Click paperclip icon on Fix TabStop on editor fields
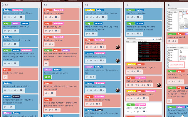Image resolution: width=188 pixels, height=117 pixels. (91, 104)
